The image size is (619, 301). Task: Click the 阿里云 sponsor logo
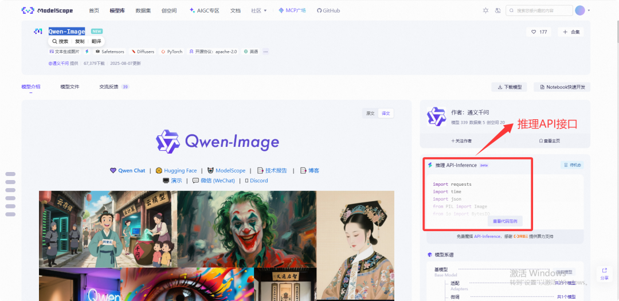[520, 236]
